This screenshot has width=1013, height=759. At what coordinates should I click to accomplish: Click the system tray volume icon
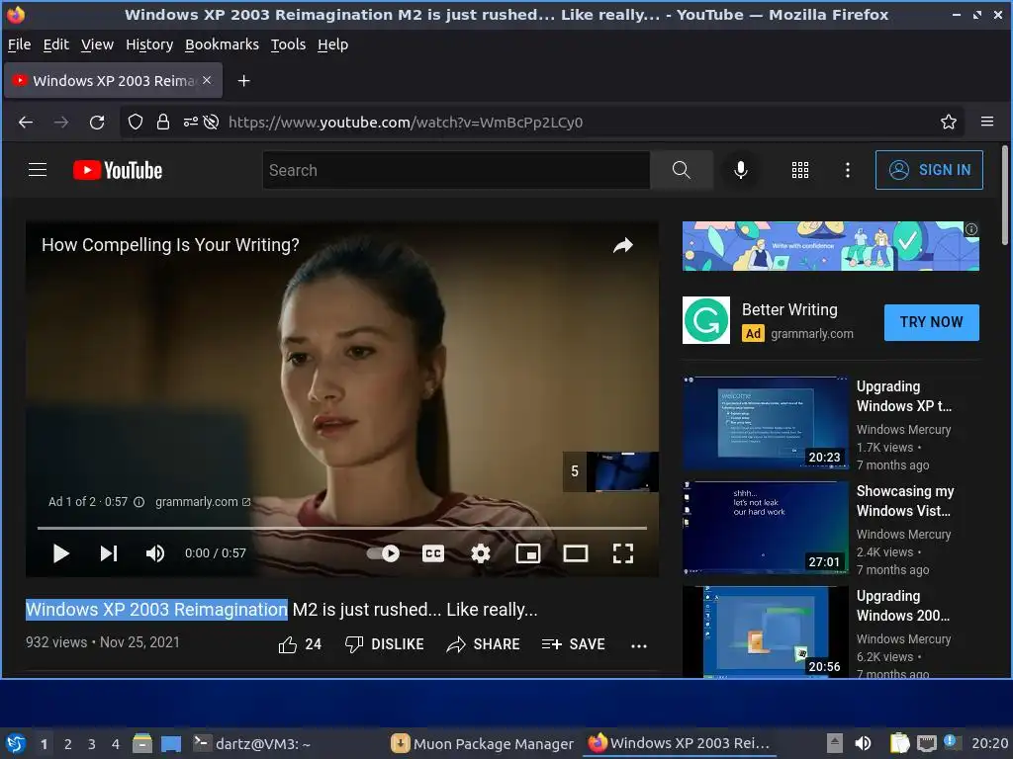coord(863,743)
